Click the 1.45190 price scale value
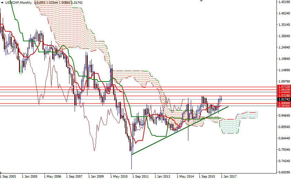Screen dimensions: 291x179 284,2
